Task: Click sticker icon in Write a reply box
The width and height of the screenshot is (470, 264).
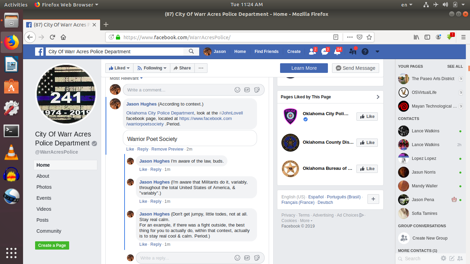Action: [x=257, y=258]
